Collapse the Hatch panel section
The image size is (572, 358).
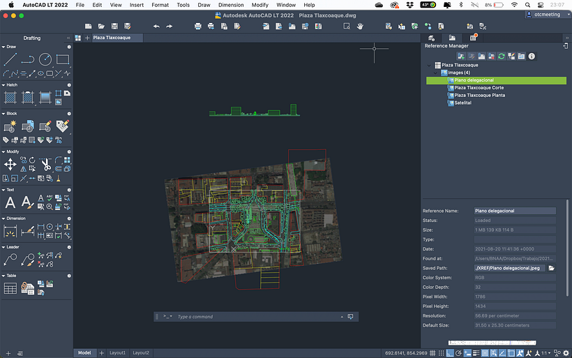[3, 84]
